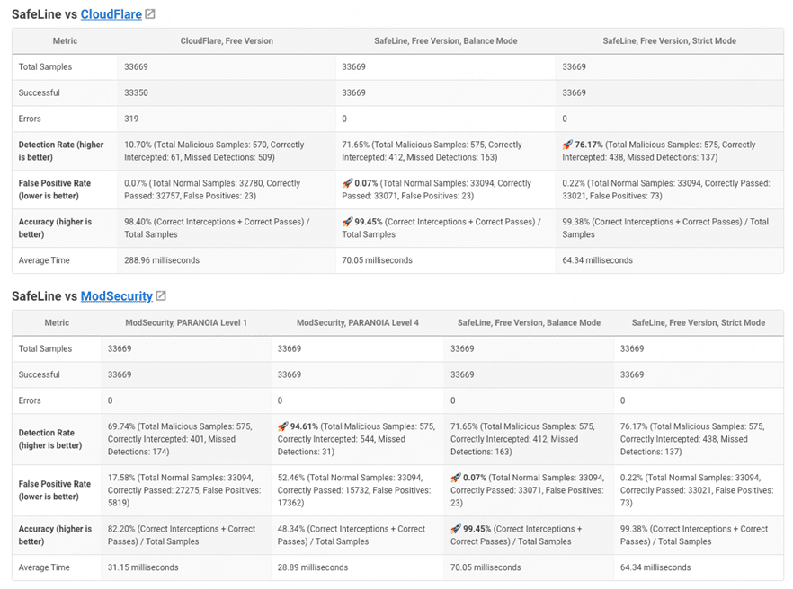Click rocket icon beside 0.07% in ModSecurity table
The height and width of the screenshot is (589, 793).
[456, 478]
